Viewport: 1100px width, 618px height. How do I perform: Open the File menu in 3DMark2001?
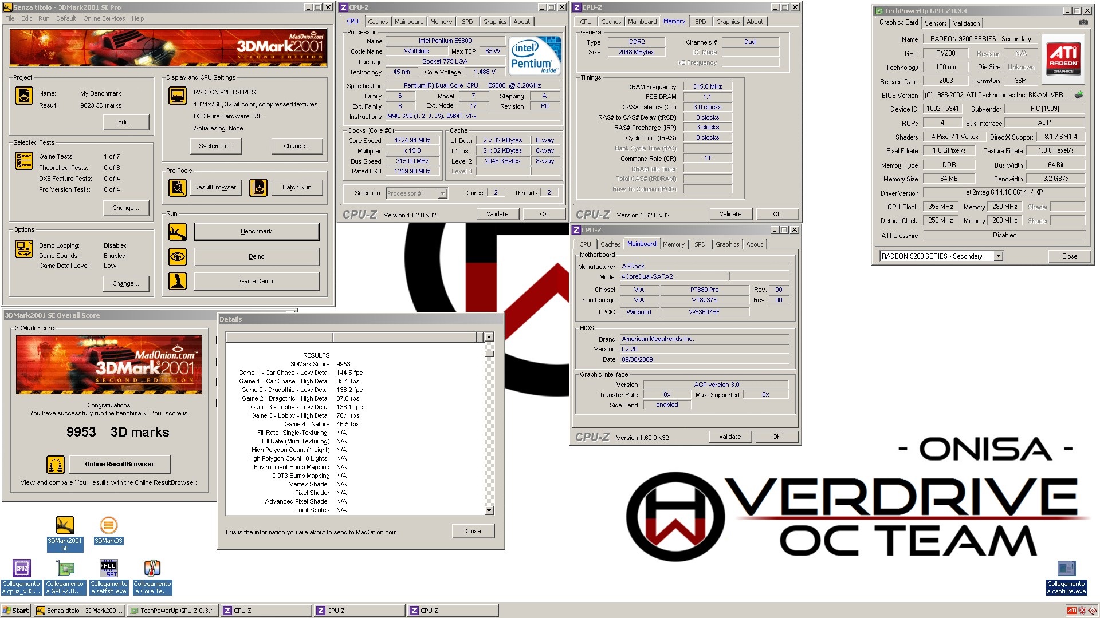(10, 18)
